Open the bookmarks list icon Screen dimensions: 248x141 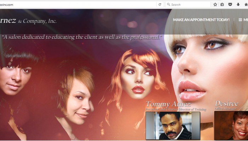(222, 5)
